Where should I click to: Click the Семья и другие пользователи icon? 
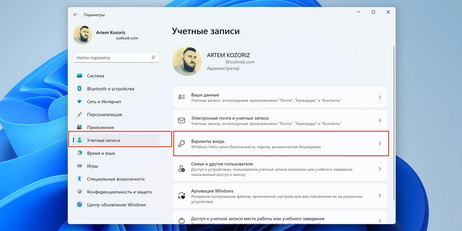point(182,169)
